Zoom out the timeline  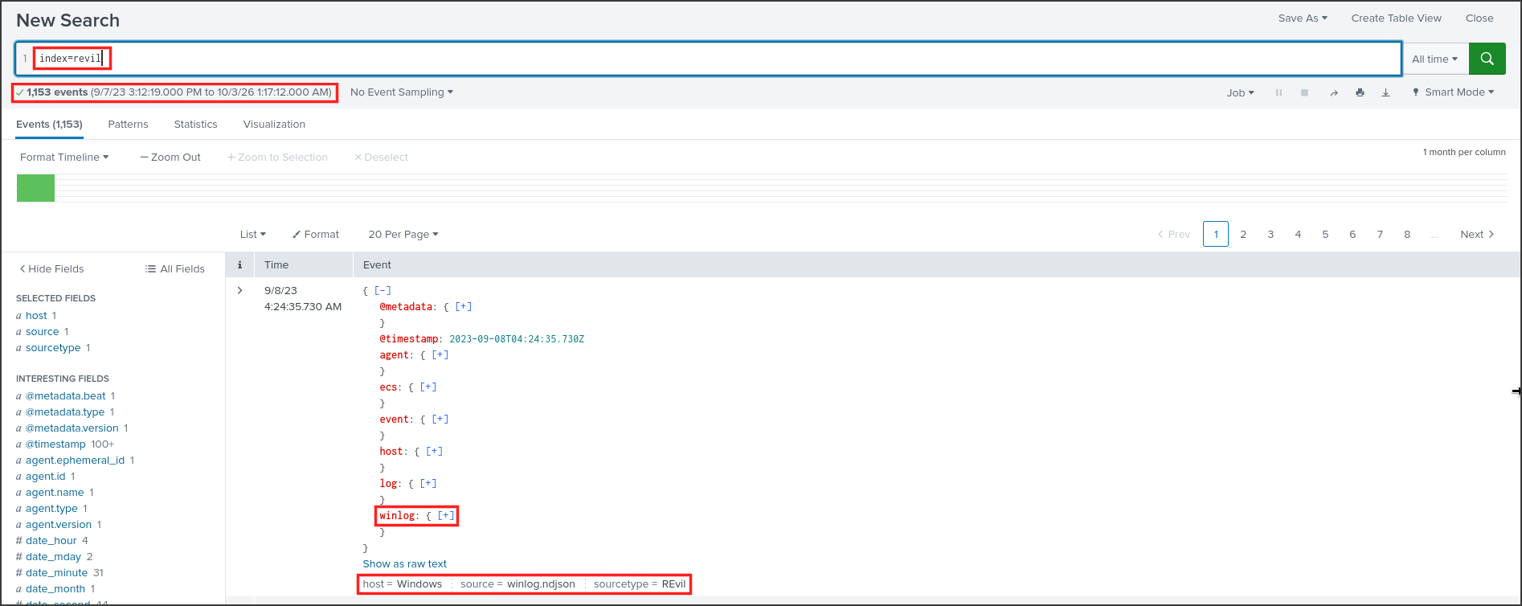point(170,157)
